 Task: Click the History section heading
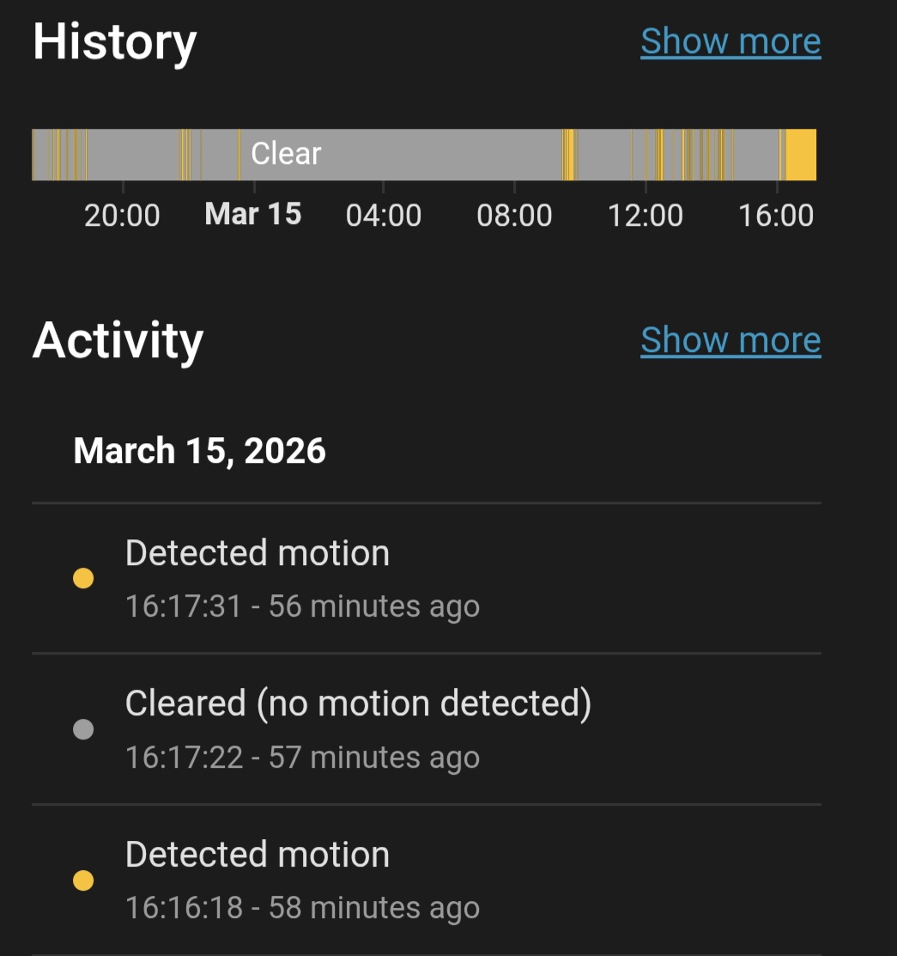(x=115, y=41)
